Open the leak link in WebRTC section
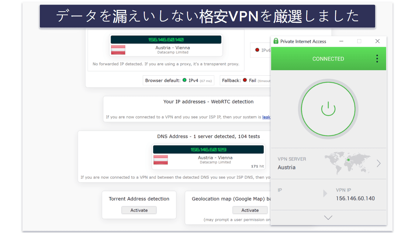Image resolution: width=415 pixels, height=233 pixels. (x=266, y=117)
